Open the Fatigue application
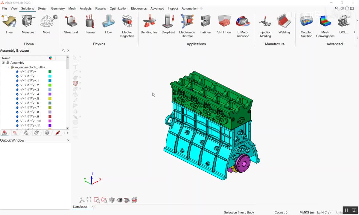 (206, 24)
